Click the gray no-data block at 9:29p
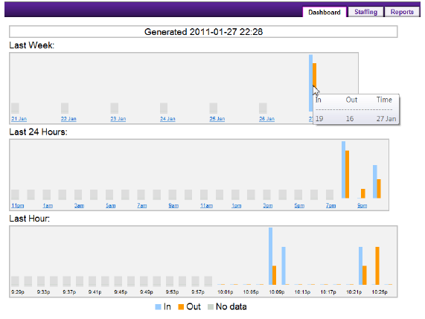425x319 pixels. click(x=15, y=281)
